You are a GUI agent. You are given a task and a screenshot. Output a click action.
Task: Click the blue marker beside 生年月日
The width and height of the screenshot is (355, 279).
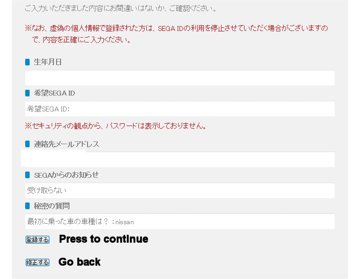27,62
